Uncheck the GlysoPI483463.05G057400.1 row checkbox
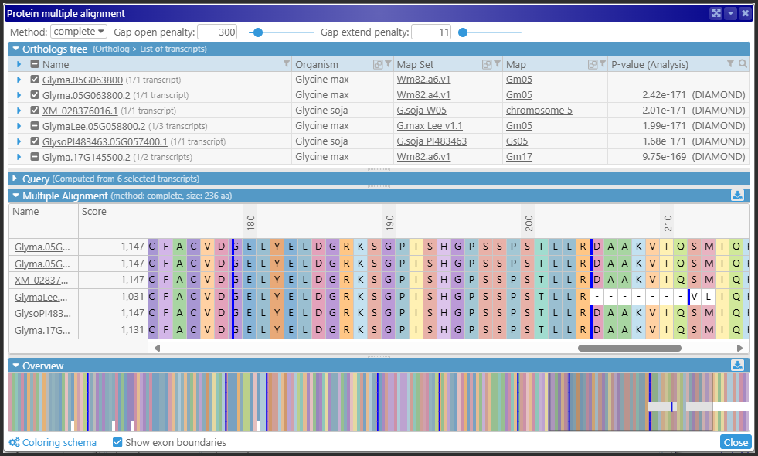 tap(35, 141)
